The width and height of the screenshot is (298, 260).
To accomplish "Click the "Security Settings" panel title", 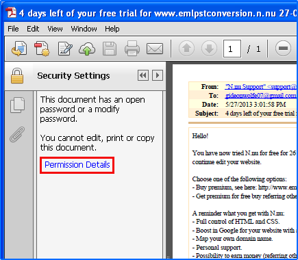I will [x=73, y=76].
